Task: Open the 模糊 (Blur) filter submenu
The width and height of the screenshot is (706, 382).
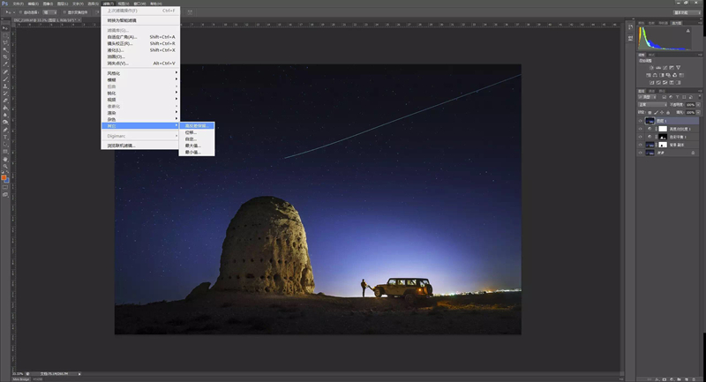Action: (140, 79)
